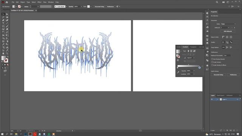Select the Rotate tool
Image resolution: width=242 pixels, height=136 pixels.
coord(3,32)
